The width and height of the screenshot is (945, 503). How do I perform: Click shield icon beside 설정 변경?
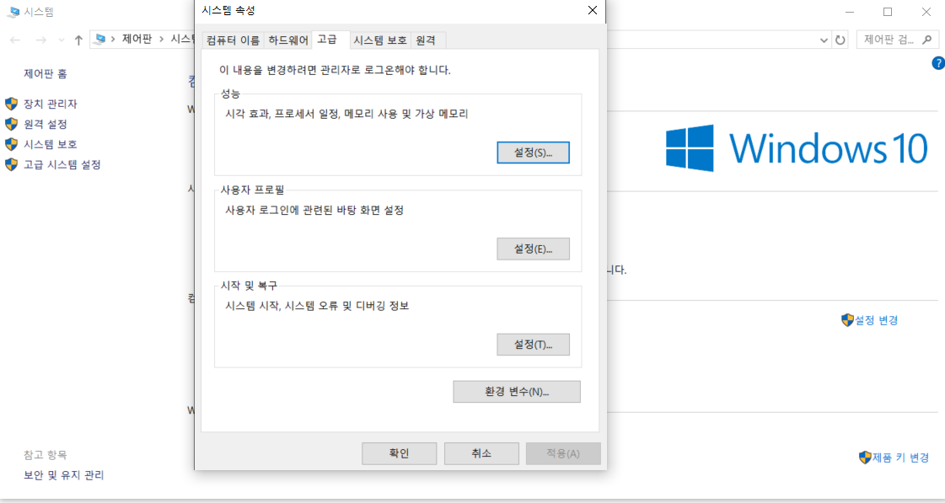coord(847,320)
